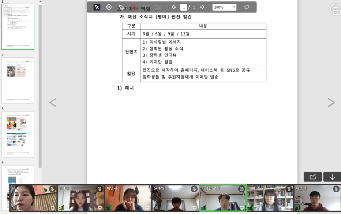Select page 3 thumbnail in sidebar
Image resolution: width=341 pixels, height=214 pixels.
[18, 134]
